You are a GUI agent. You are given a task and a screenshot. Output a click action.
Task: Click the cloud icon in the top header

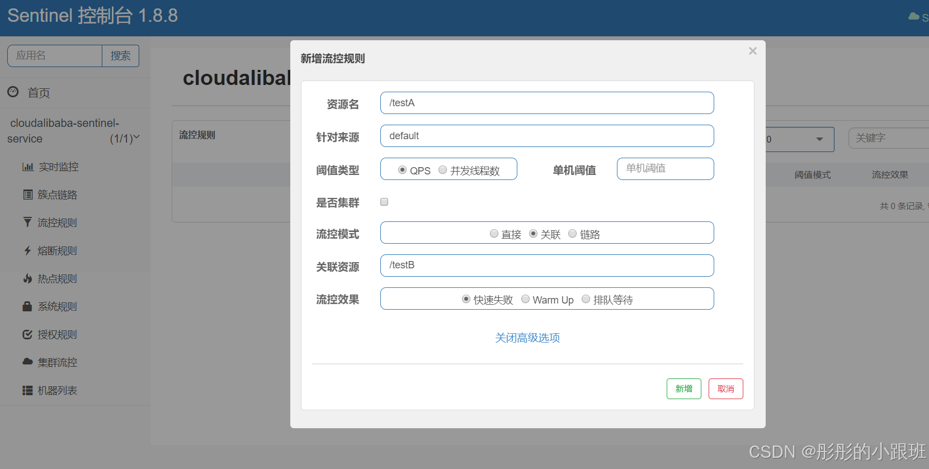914,17
